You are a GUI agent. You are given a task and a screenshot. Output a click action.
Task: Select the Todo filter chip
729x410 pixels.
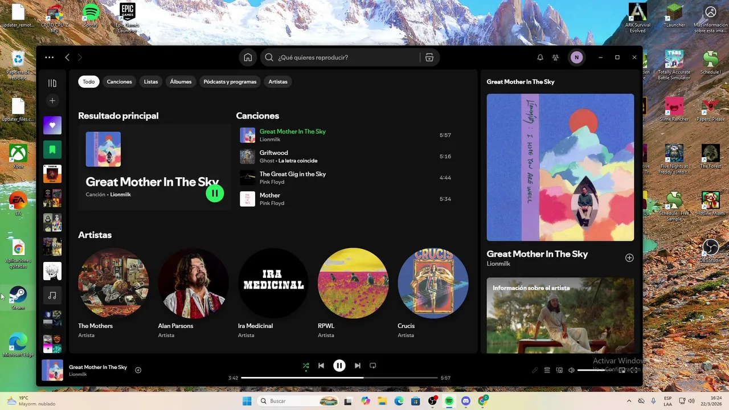coord(89,81)
